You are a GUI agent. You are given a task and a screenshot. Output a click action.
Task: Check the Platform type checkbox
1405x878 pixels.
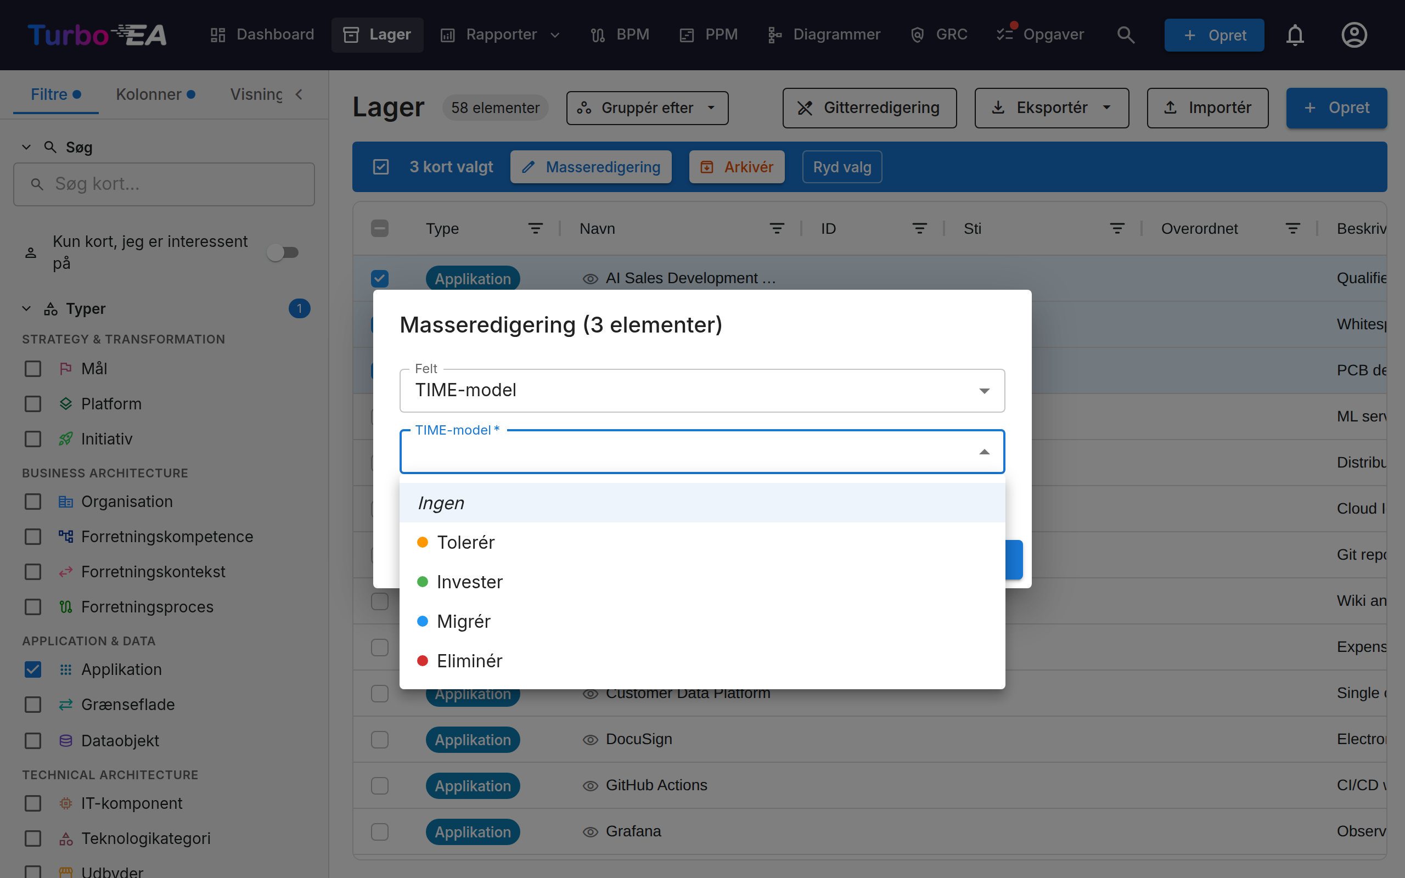(x=33, y=403)
